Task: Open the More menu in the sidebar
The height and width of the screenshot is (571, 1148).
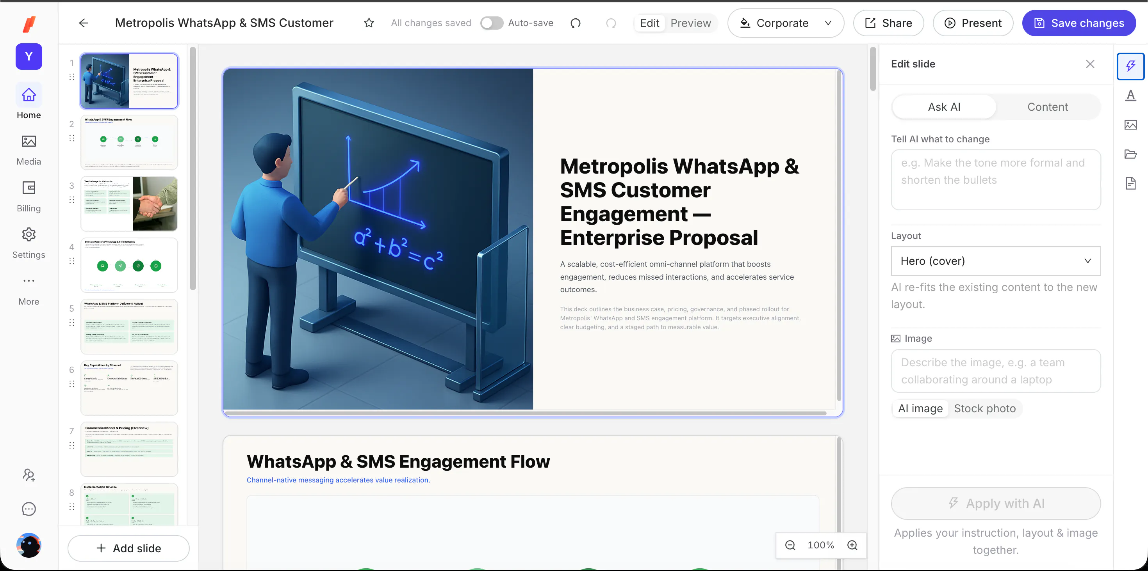Action: point(29,290)
